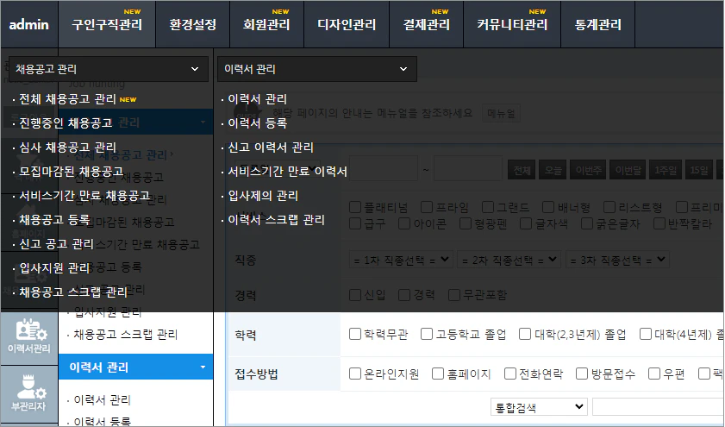Viewport: 725px width, 427px height.
Task: Select 신고 이력서 관리 in overlay submenu
Action: [271, 148]
